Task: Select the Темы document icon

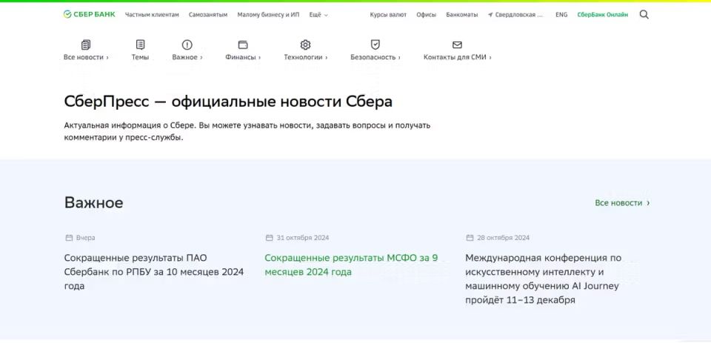Action: pos(140,44)
